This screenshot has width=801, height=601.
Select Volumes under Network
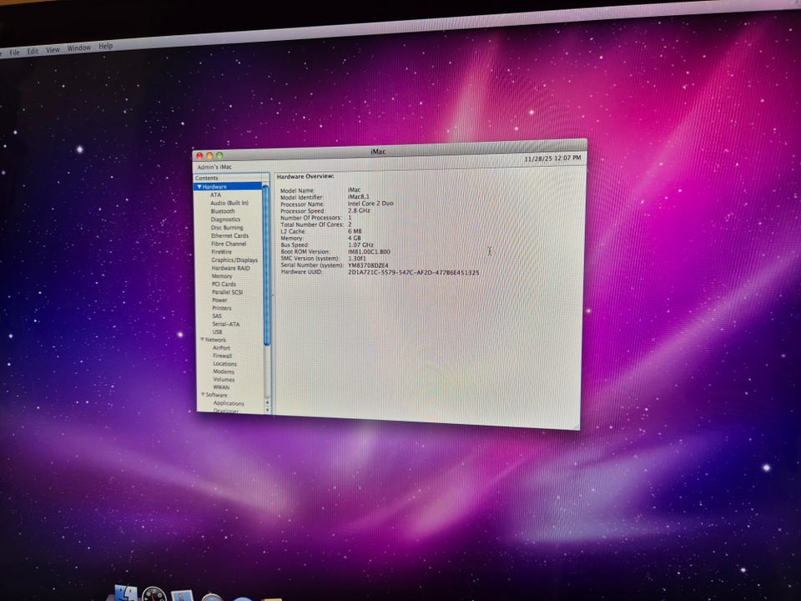point(224,379)
